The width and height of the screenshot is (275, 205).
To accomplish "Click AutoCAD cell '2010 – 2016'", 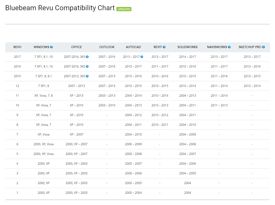I will coord(133,76).
